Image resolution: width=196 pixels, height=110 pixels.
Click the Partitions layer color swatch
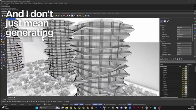click(186, 78)
